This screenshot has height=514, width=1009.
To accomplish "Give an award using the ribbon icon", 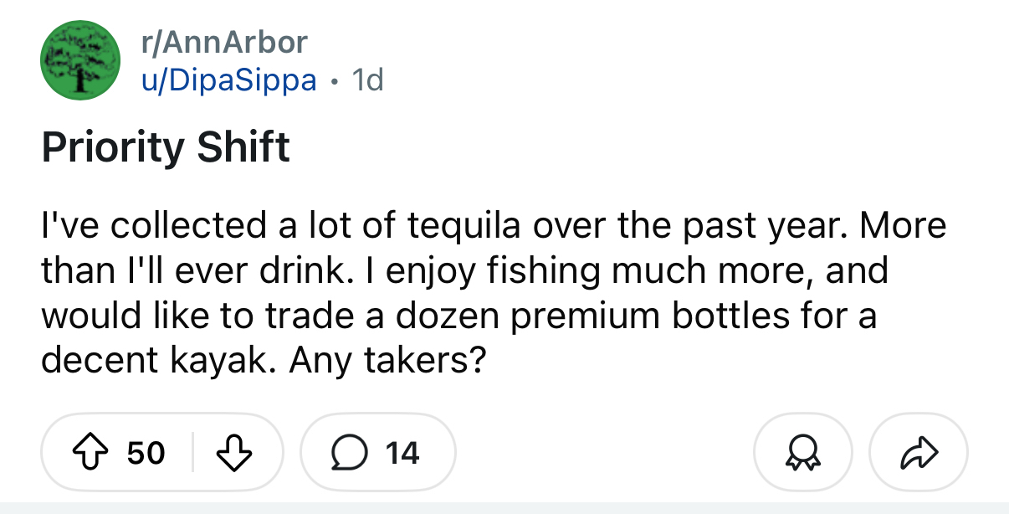I will click(x=802, y=453).
